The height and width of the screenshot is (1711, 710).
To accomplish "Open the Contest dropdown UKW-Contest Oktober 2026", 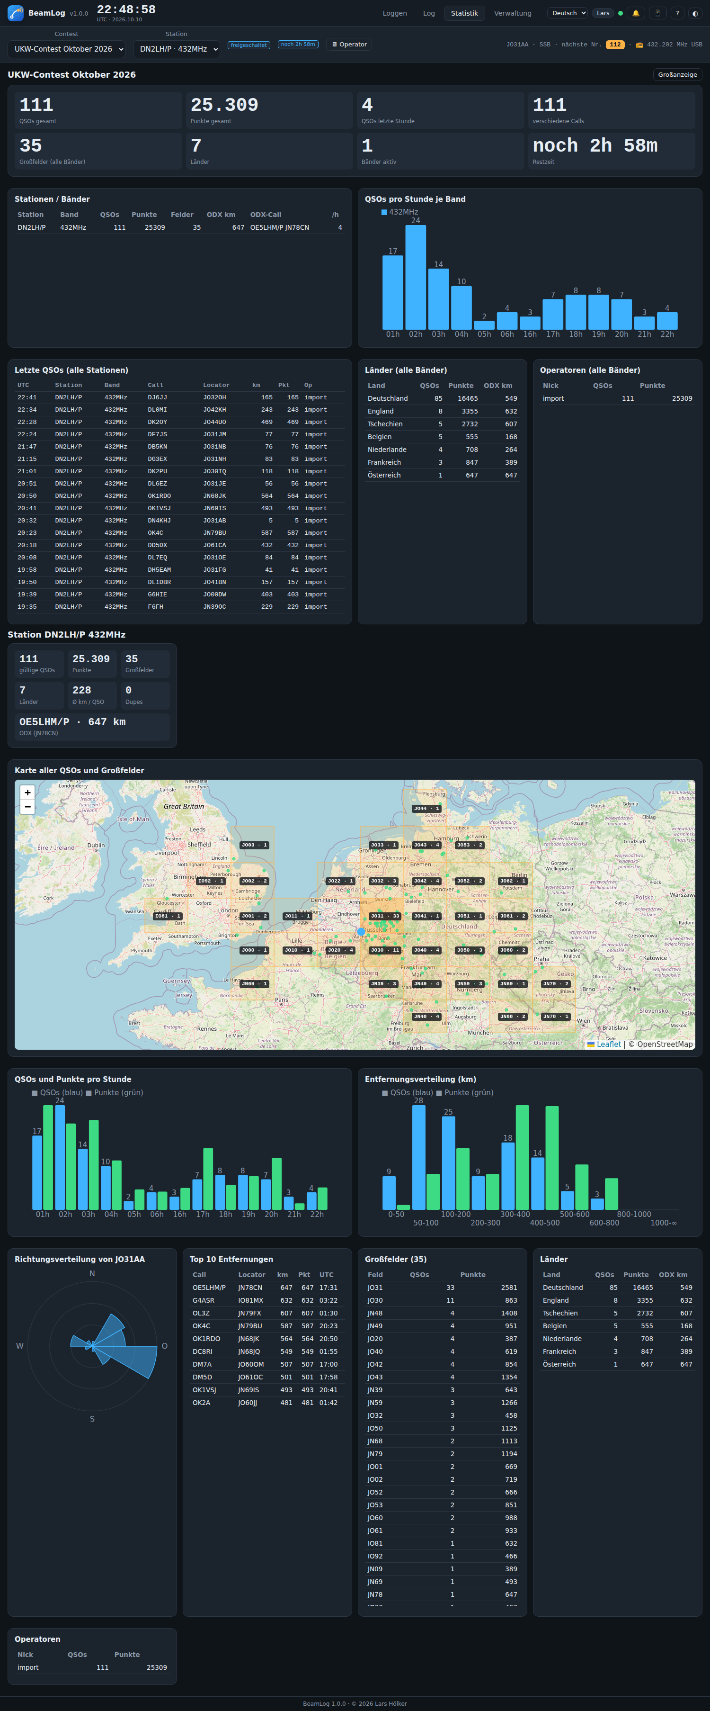I will (x=66, y=49).
